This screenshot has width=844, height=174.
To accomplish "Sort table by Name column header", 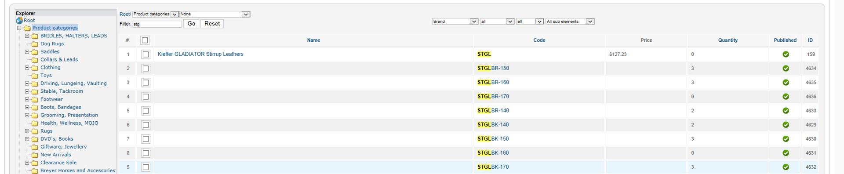I will 313,40.
